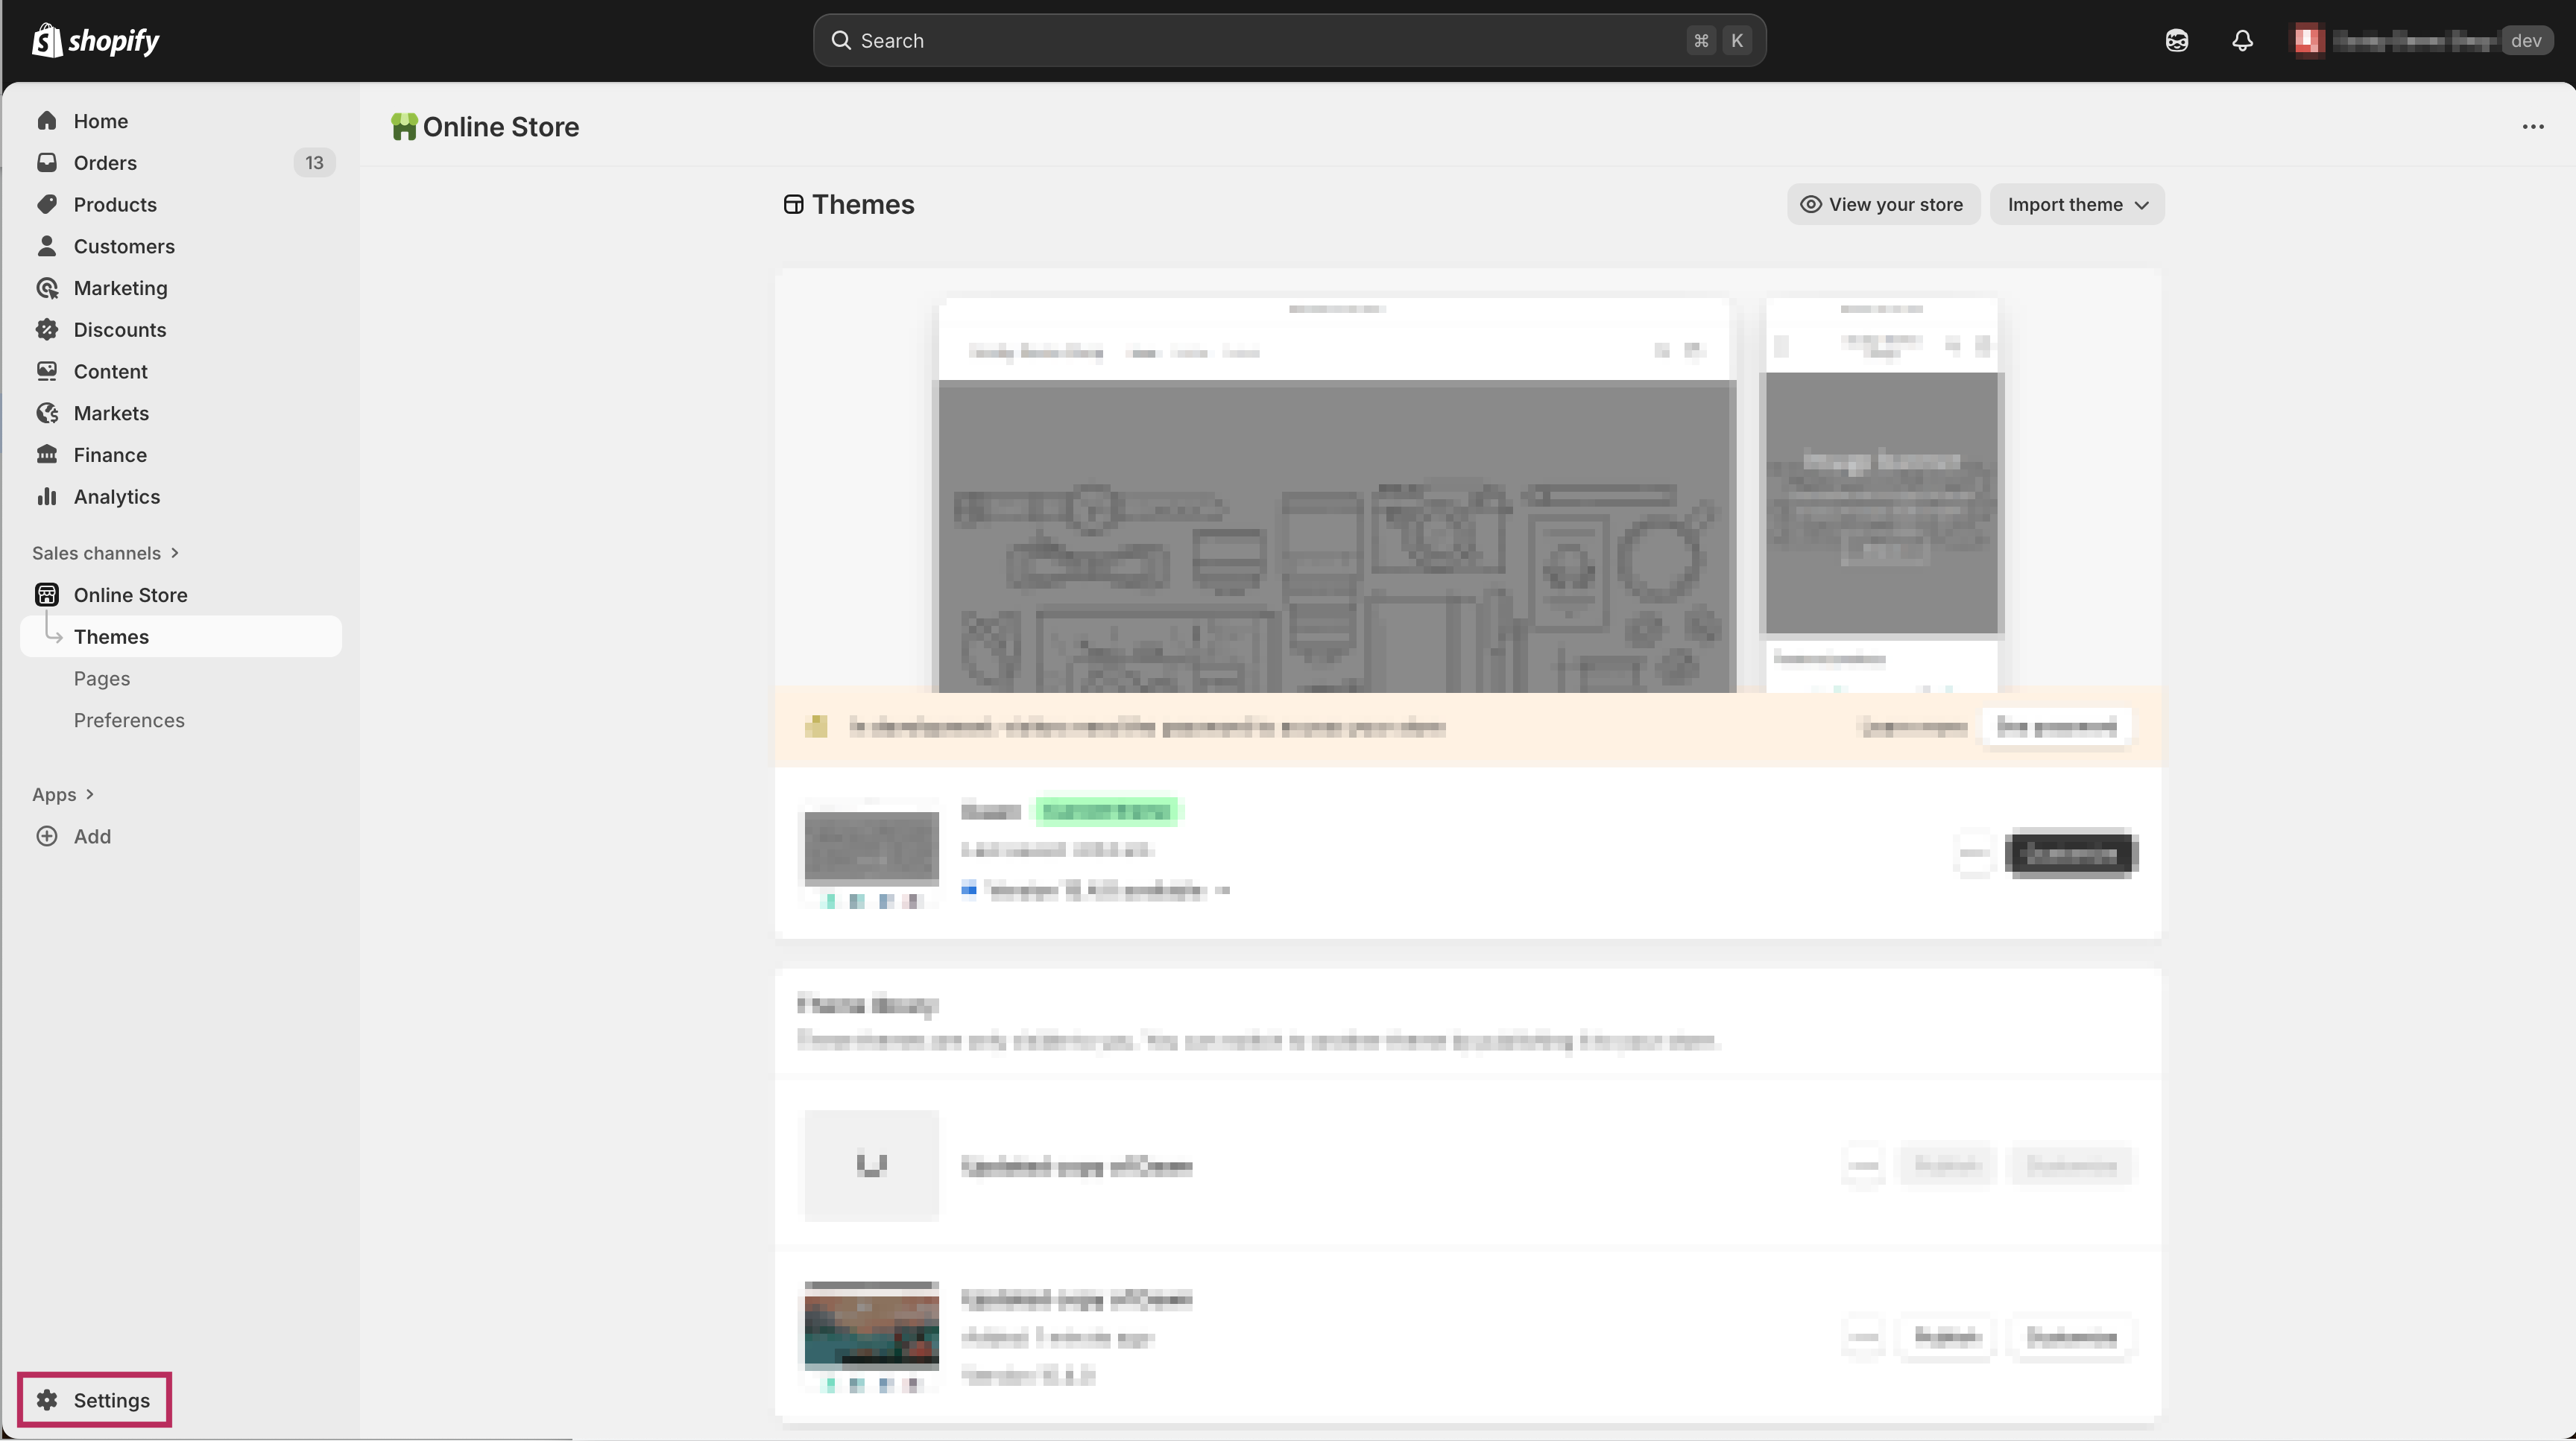Viewport: 2576px width, 1441px height.
Task: Open the Online Store more-actions menu
Action: pyautogui.click(x=2532, y=127)
